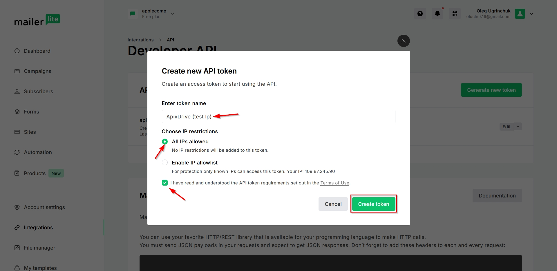Open the Documentation button
The width and height of the screenshot is (557, 271).
click(x=497, y=196)
